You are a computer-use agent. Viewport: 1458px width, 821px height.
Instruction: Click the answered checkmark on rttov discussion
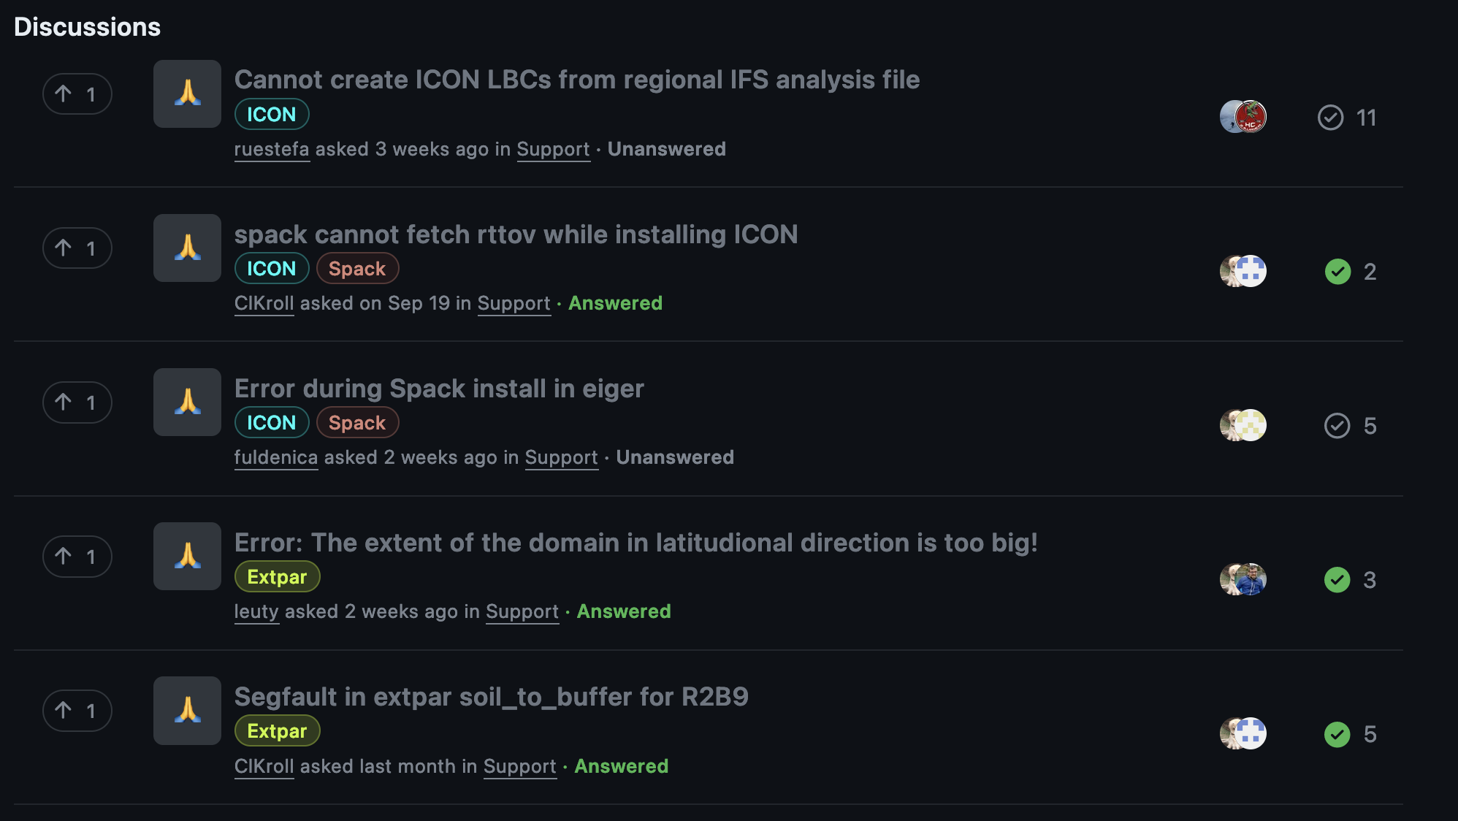(x=1337, y=272)
